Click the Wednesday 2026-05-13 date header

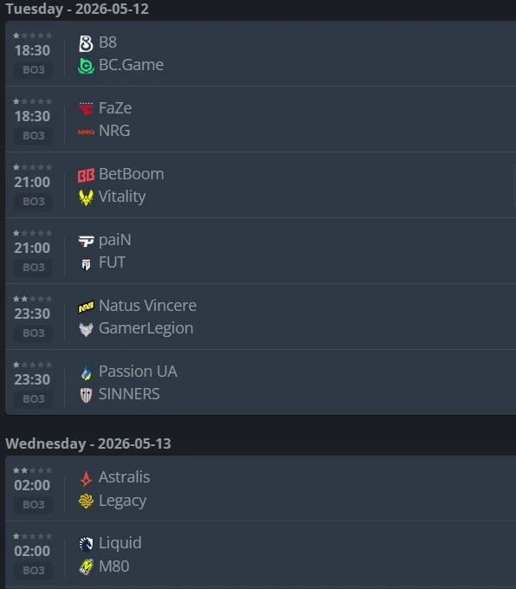88,443
